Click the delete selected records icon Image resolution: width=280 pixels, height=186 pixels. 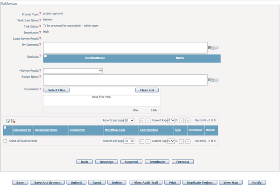coord(13,121)
